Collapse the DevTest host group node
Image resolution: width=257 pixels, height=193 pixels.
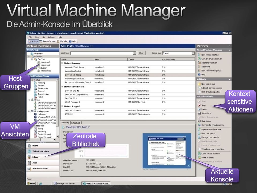tap(32, 59)
